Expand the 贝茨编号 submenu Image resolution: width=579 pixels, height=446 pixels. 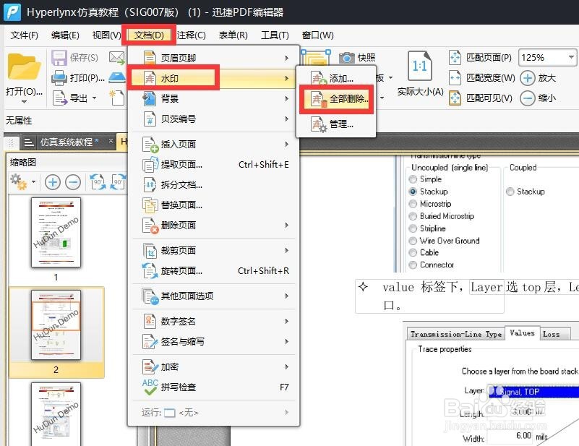click(213, 119)
